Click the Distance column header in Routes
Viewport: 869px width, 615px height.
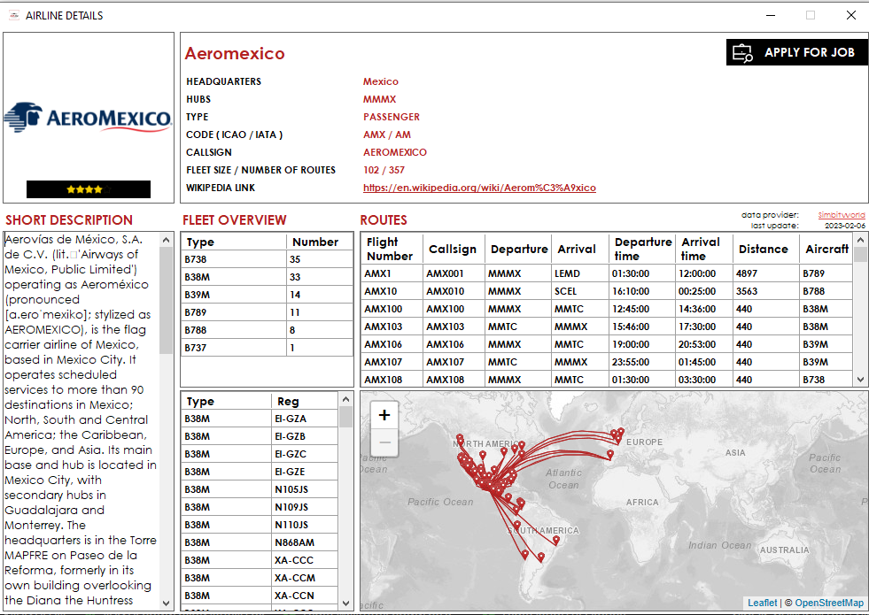tap(764, 250)
